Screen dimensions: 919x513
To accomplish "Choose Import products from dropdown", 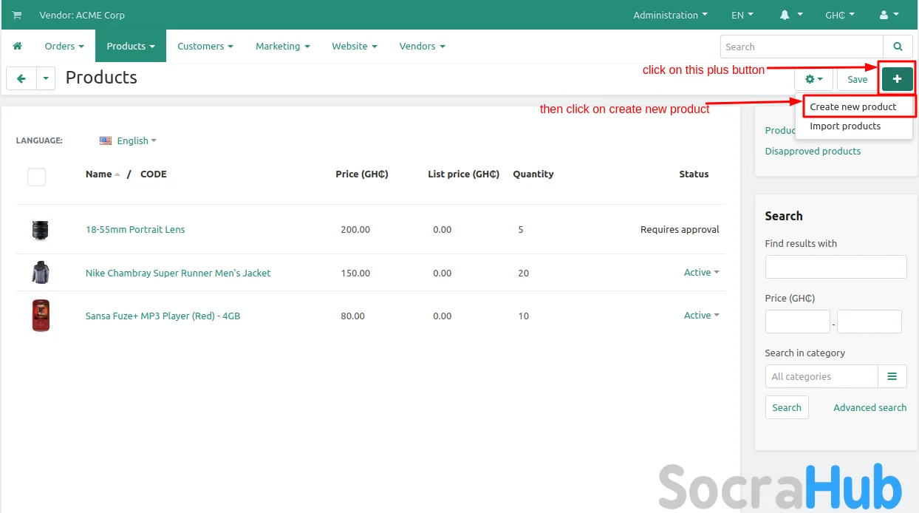I will [845, 126].
